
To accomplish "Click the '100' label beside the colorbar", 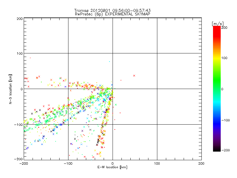I will point(224,58).
